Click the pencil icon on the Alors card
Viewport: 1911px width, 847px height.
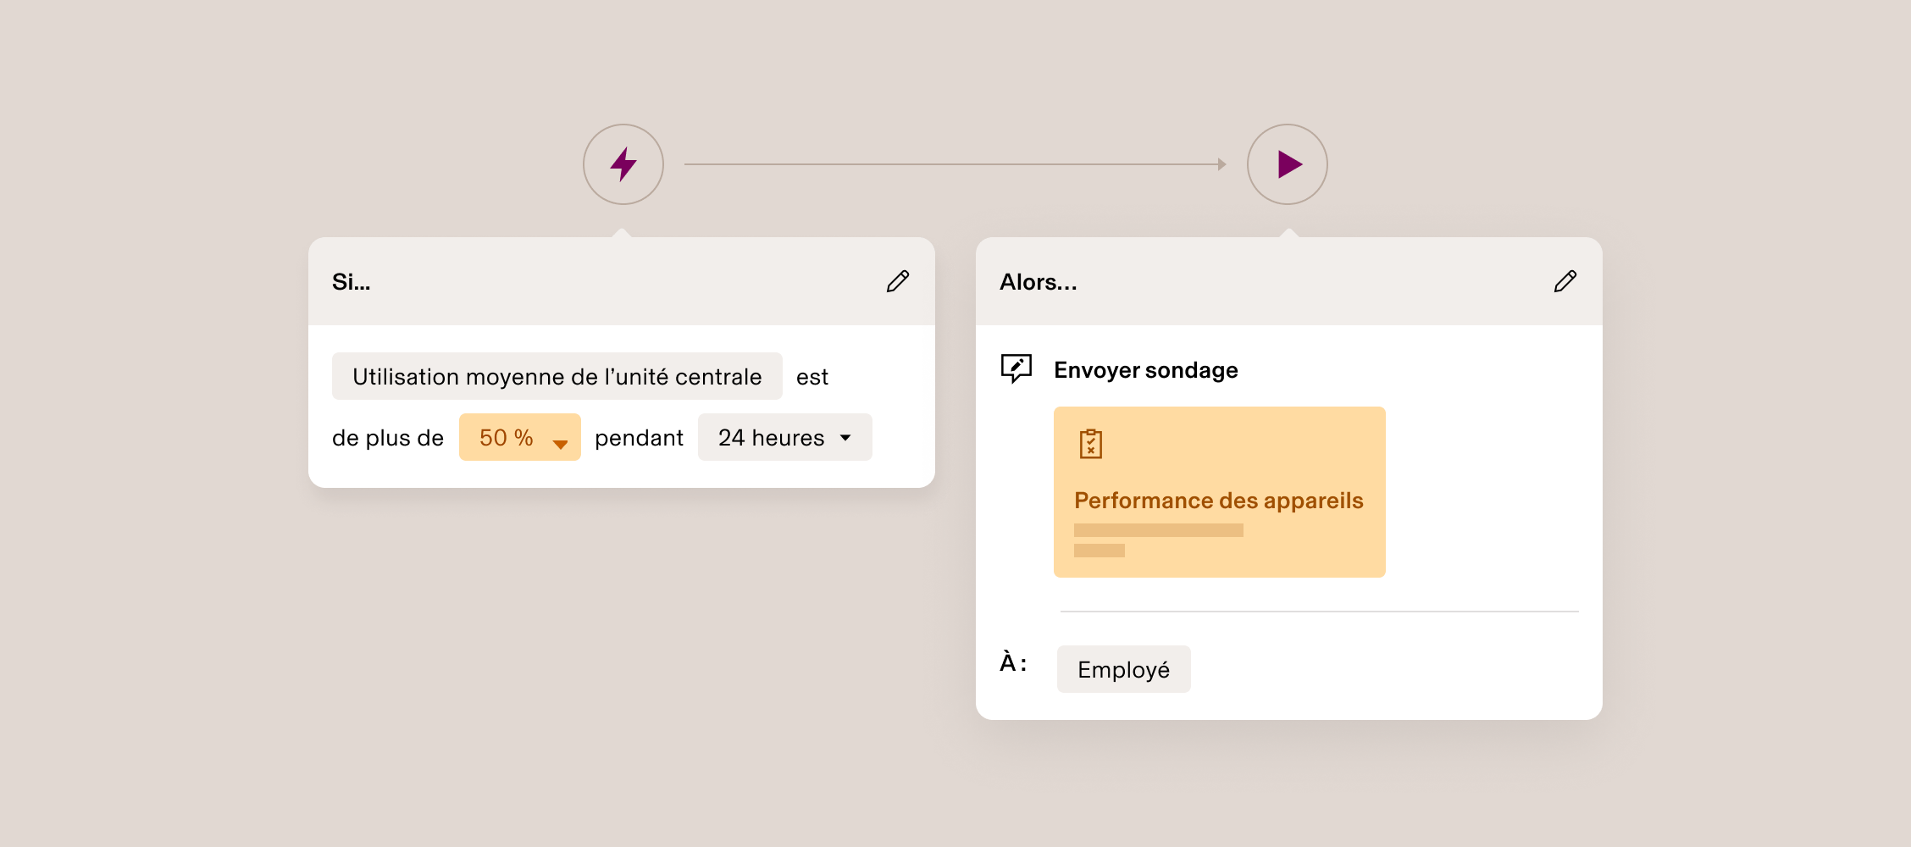pyautogui.click(x=1565, y=281)
